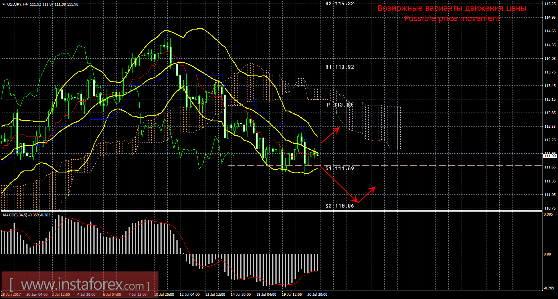Click the 10 Jul 20:00 time axis label
Viewport: 558px width, 299px height.
pyautogui.click(x=164, y=294)
